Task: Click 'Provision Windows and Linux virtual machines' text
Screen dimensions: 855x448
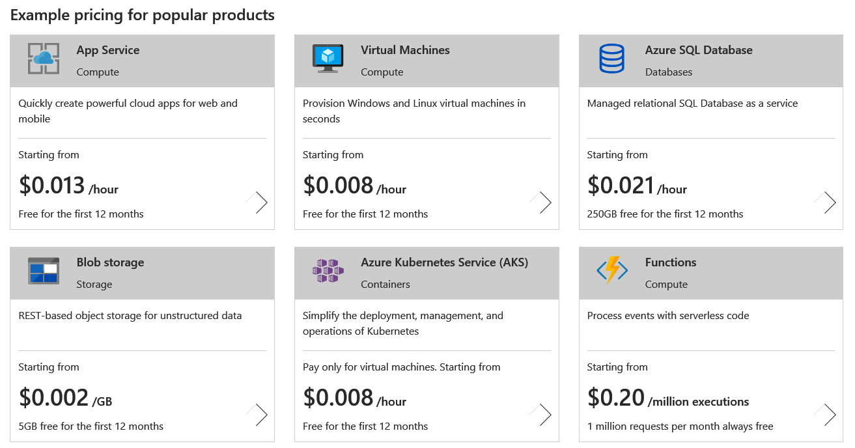Action: coord(414,111)
